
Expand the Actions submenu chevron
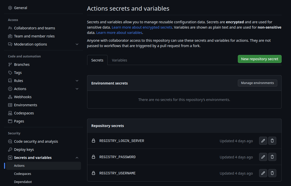[77, 89]
